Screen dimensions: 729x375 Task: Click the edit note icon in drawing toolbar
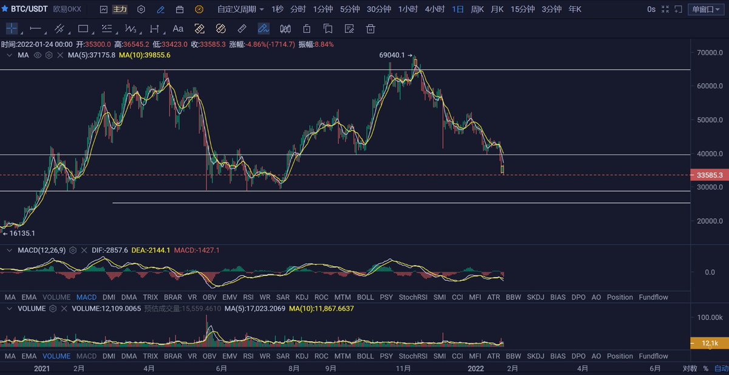(349, 29)
